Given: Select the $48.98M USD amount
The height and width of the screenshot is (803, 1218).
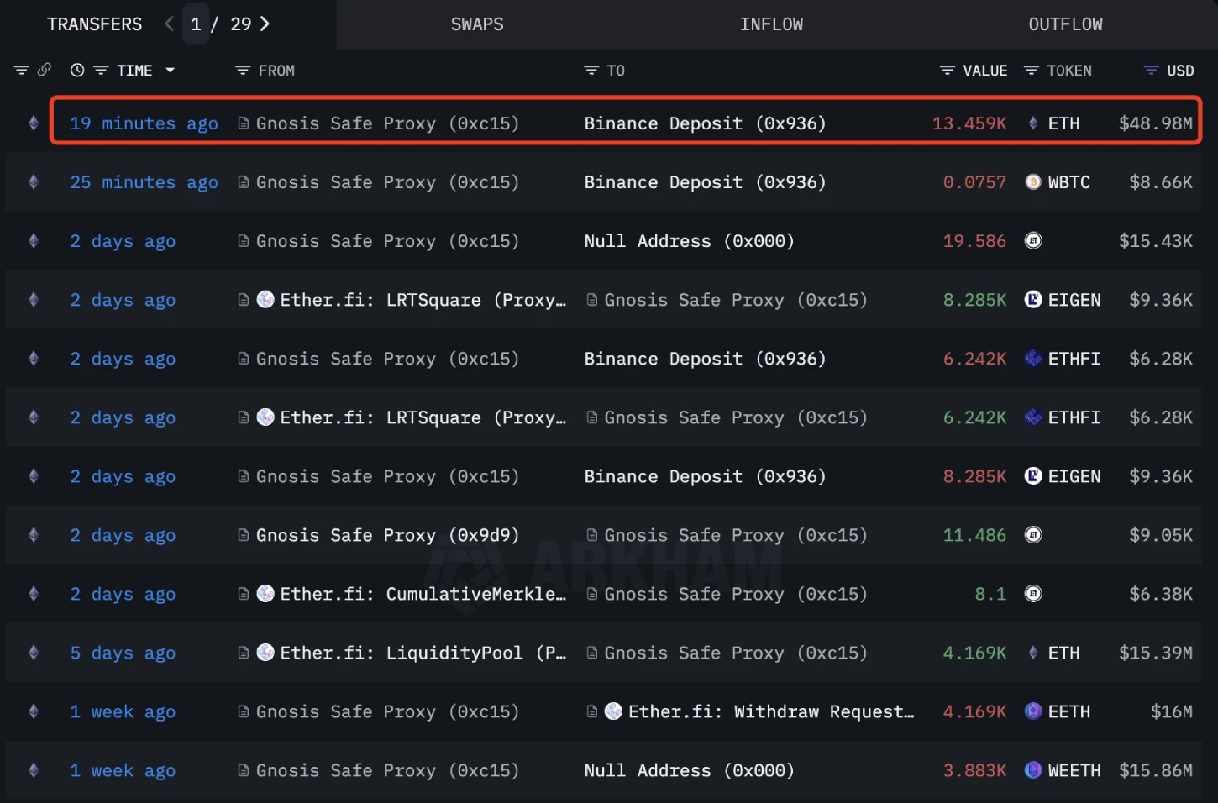Looking at the screenshot, I should 1155,123.
